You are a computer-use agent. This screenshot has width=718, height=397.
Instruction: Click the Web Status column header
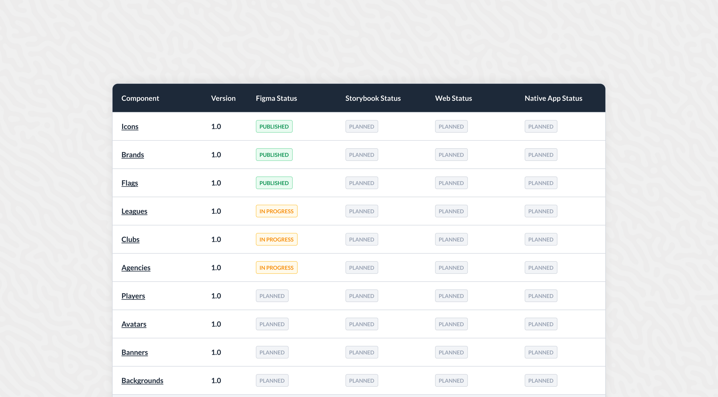point(453,98)
